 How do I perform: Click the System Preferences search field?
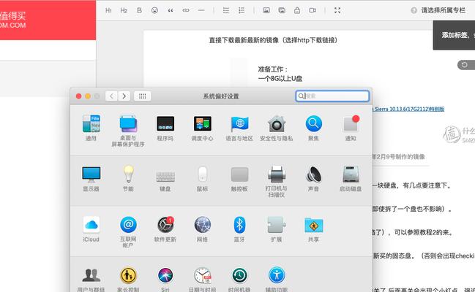332,96
